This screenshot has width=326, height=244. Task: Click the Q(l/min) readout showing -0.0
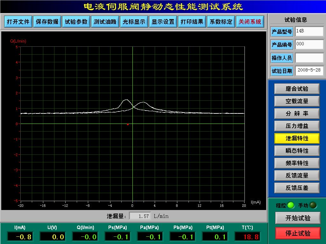click(x=85, y=236)
